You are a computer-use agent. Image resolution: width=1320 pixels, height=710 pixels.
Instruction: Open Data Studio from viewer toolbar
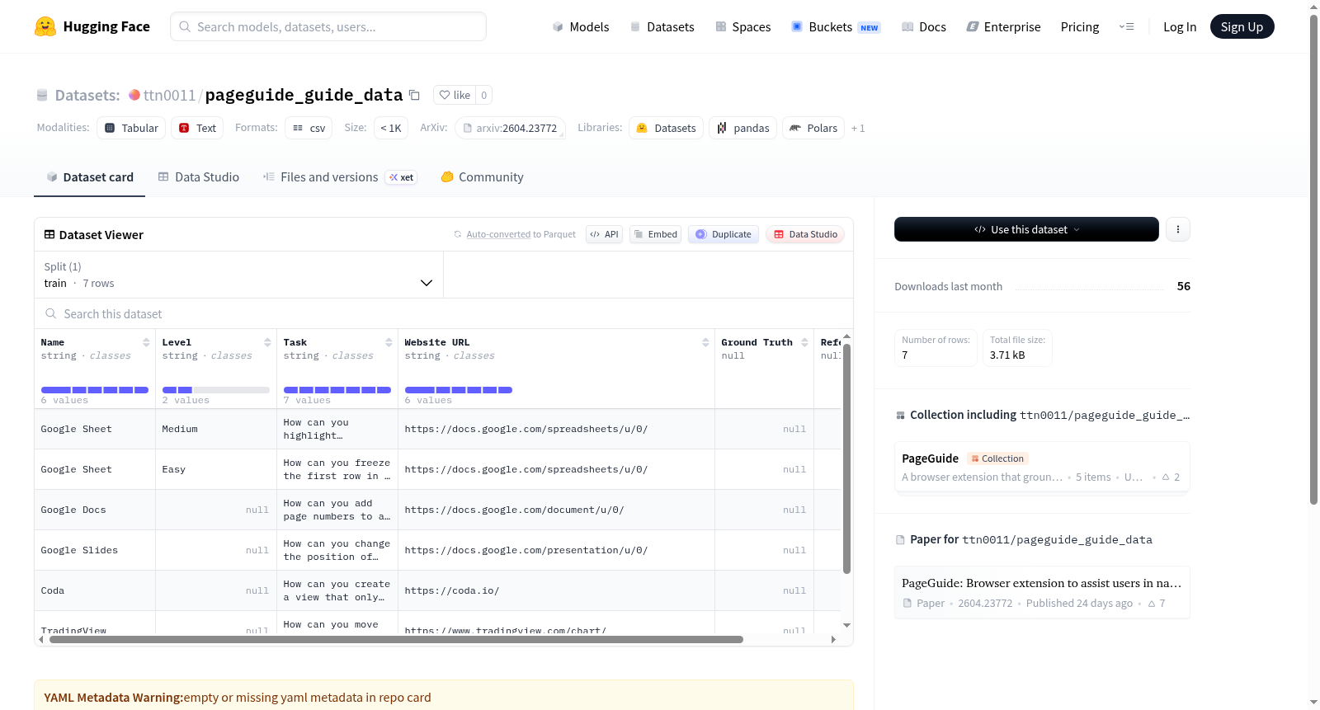804,234
